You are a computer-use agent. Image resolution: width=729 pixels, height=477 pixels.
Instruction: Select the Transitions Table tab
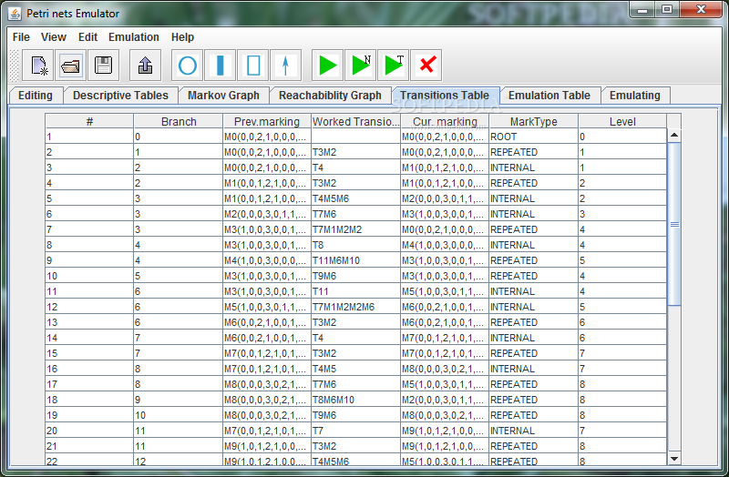pos(445,96)
